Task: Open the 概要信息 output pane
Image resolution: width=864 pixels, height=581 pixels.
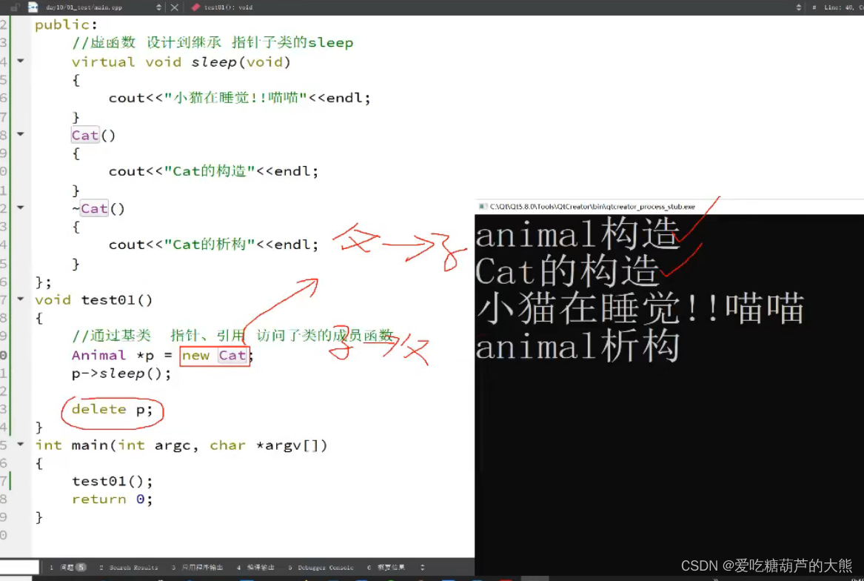Action: 386,567
